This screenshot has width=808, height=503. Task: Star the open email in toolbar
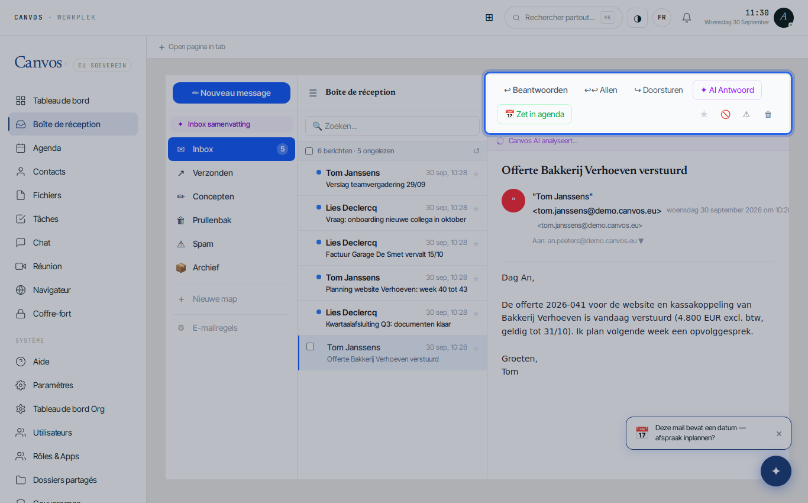(x=704, y=114)
